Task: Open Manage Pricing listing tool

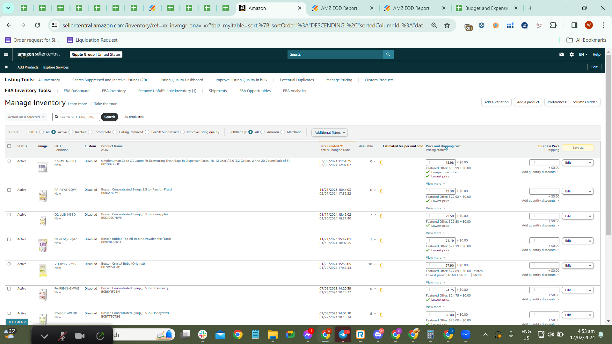Action: tap(339, 80)
